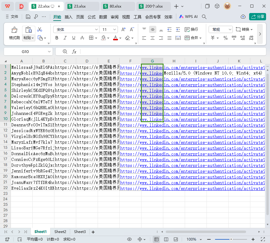This screenshot has height=243, width=270.
Task: Apply the fill color bucket
Action: point(103,38)
